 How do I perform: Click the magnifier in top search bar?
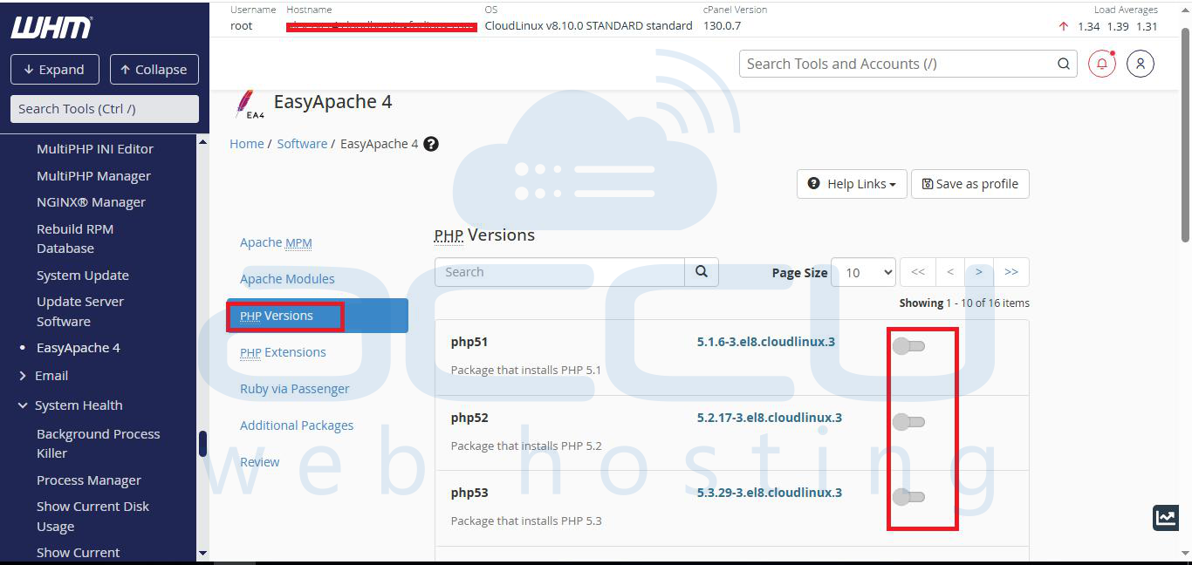point(1063,64)
